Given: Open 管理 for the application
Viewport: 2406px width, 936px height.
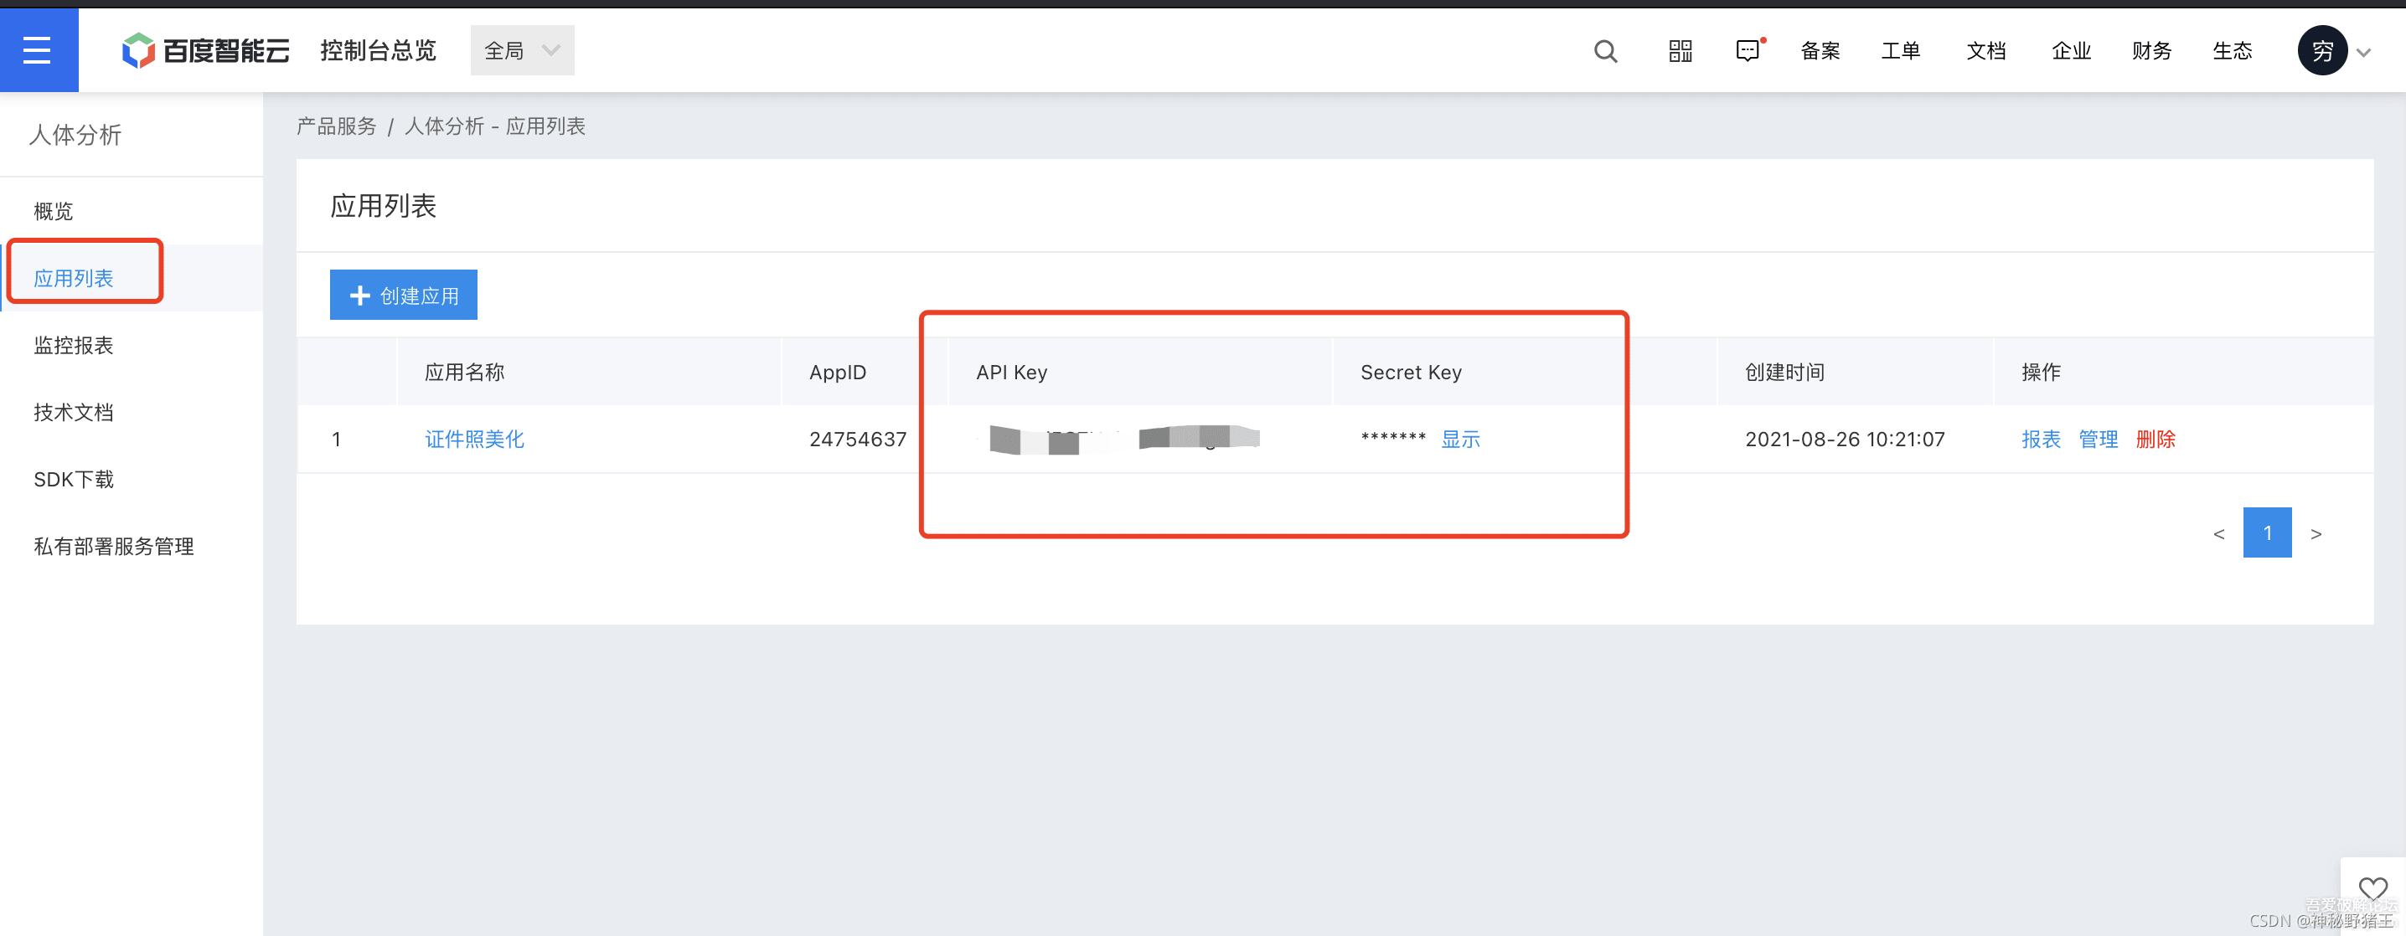Looking at the screenshot, I should 2098,439.
